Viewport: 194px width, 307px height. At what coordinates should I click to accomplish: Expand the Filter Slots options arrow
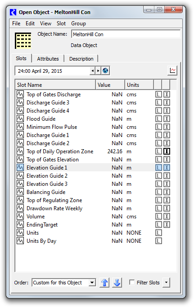click(x=166, y=283)
